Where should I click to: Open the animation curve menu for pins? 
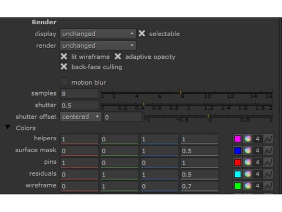[x=268, y=162]
